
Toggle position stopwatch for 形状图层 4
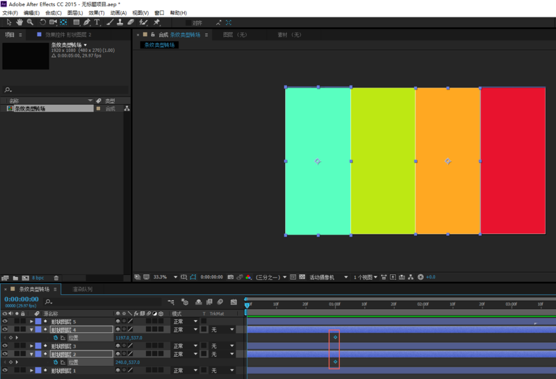(x=56, y=337)
